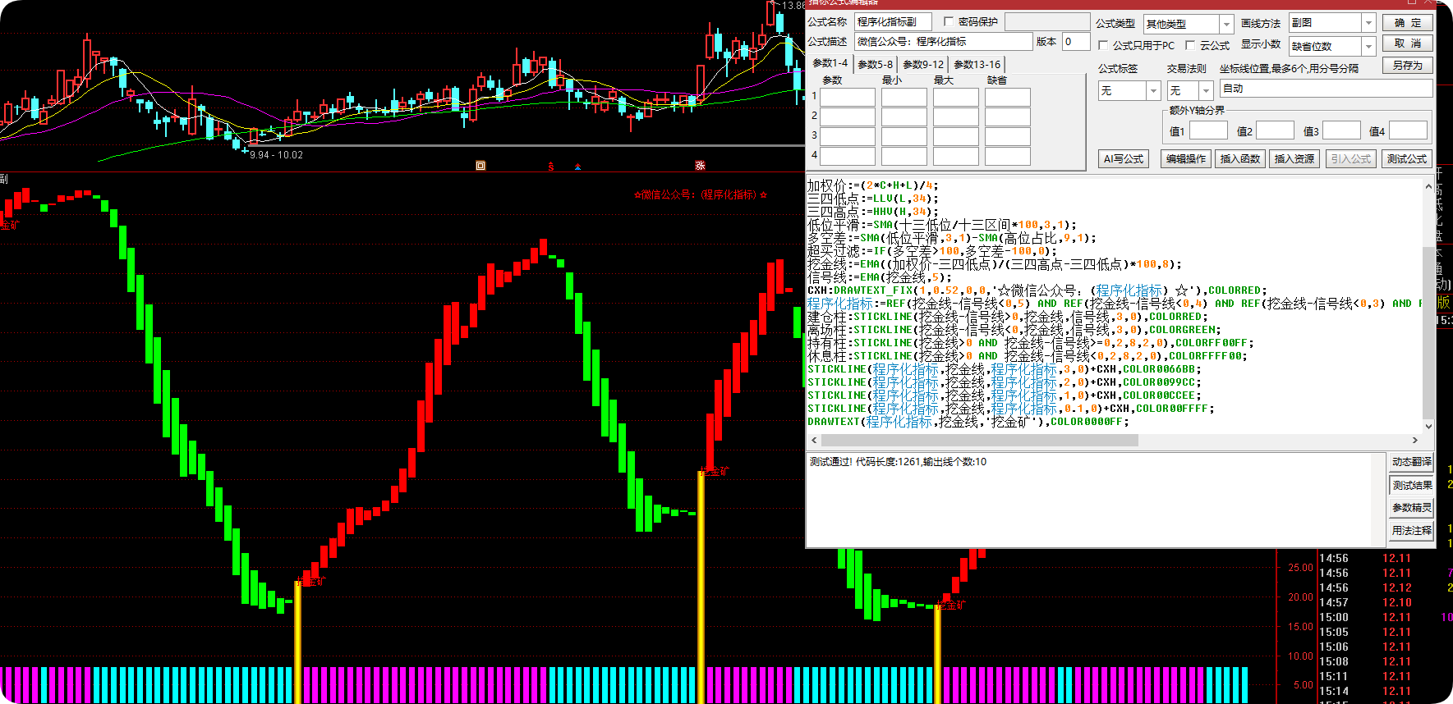Click the brown square info icon on chart

tap(481, 166)
